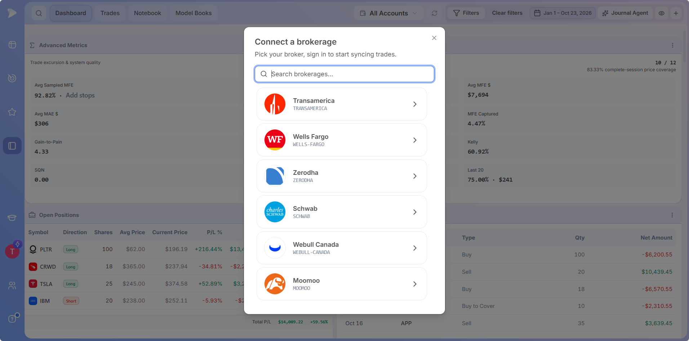Select the Webull Canada logo
The height and width of the screenshot is (341, 689).
point(275,248)
